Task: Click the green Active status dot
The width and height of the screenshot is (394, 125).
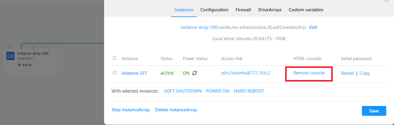Action: pos(20,65)
